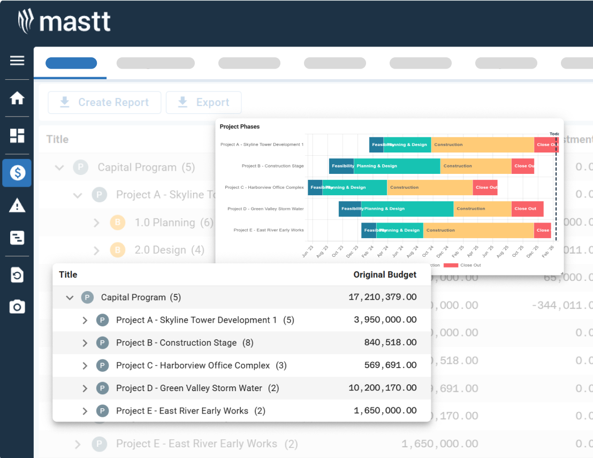This screenshot has width=593, height=458.
Task: Select the camera Snapshot icon
Action: pos(17,307)
